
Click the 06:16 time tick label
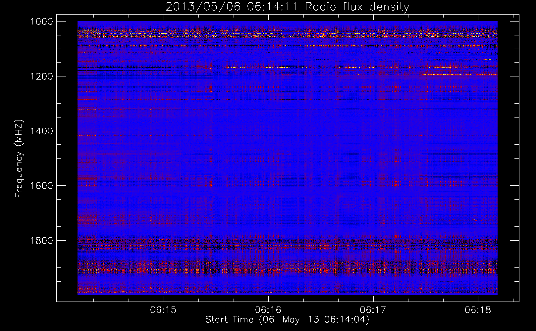(268, 310)
